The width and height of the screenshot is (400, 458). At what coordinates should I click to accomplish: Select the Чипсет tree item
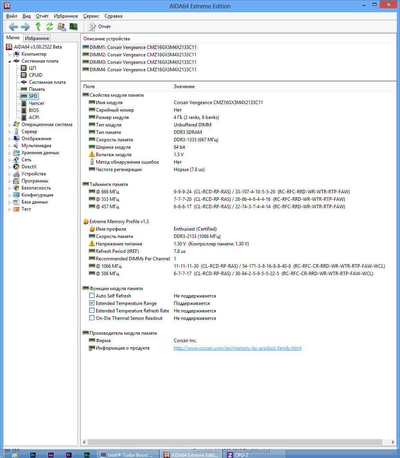[x=36, y=103]
